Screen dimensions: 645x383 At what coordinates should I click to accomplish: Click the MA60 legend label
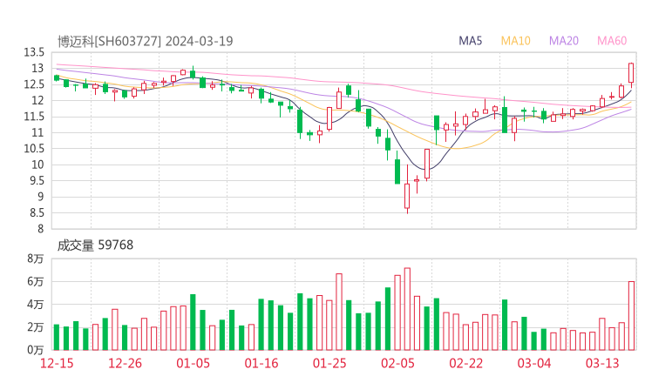(612, 41)
